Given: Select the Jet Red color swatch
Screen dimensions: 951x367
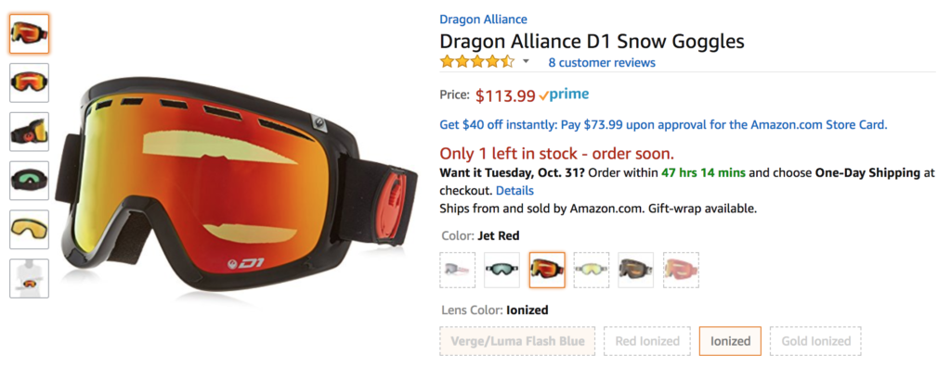Looking at the screenshot, I should [547, 270].
